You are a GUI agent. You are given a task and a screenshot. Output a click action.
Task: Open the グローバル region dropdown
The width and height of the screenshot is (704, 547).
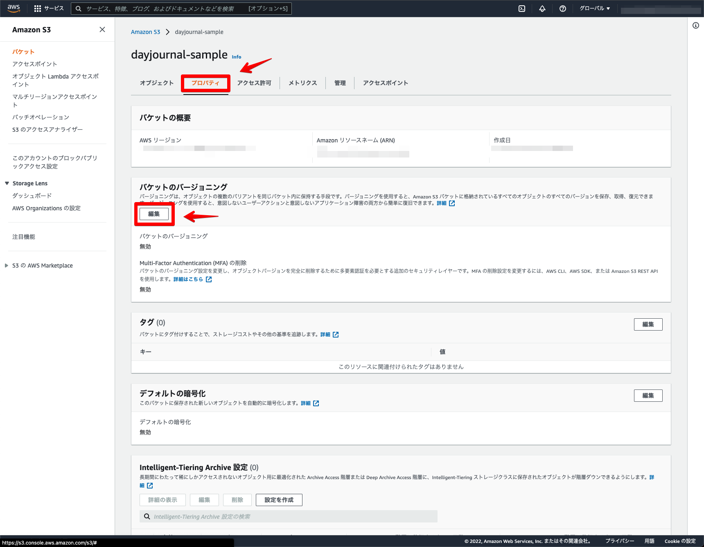point(595,9)
